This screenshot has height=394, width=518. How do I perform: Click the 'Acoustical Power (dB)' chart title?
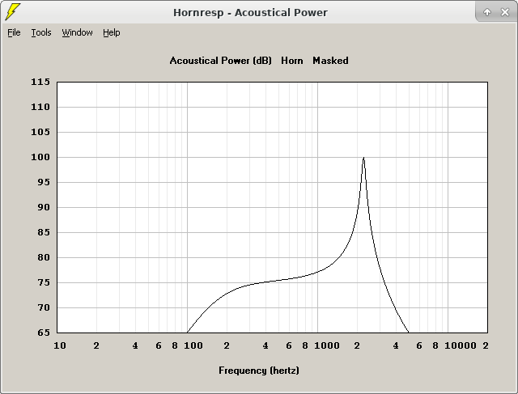click(x=221, y=61)
